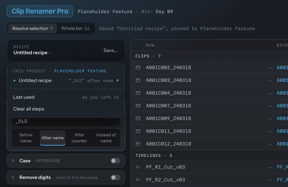Click clip name A001C007_240318
The image size is (288, 187).
(168, 106)
